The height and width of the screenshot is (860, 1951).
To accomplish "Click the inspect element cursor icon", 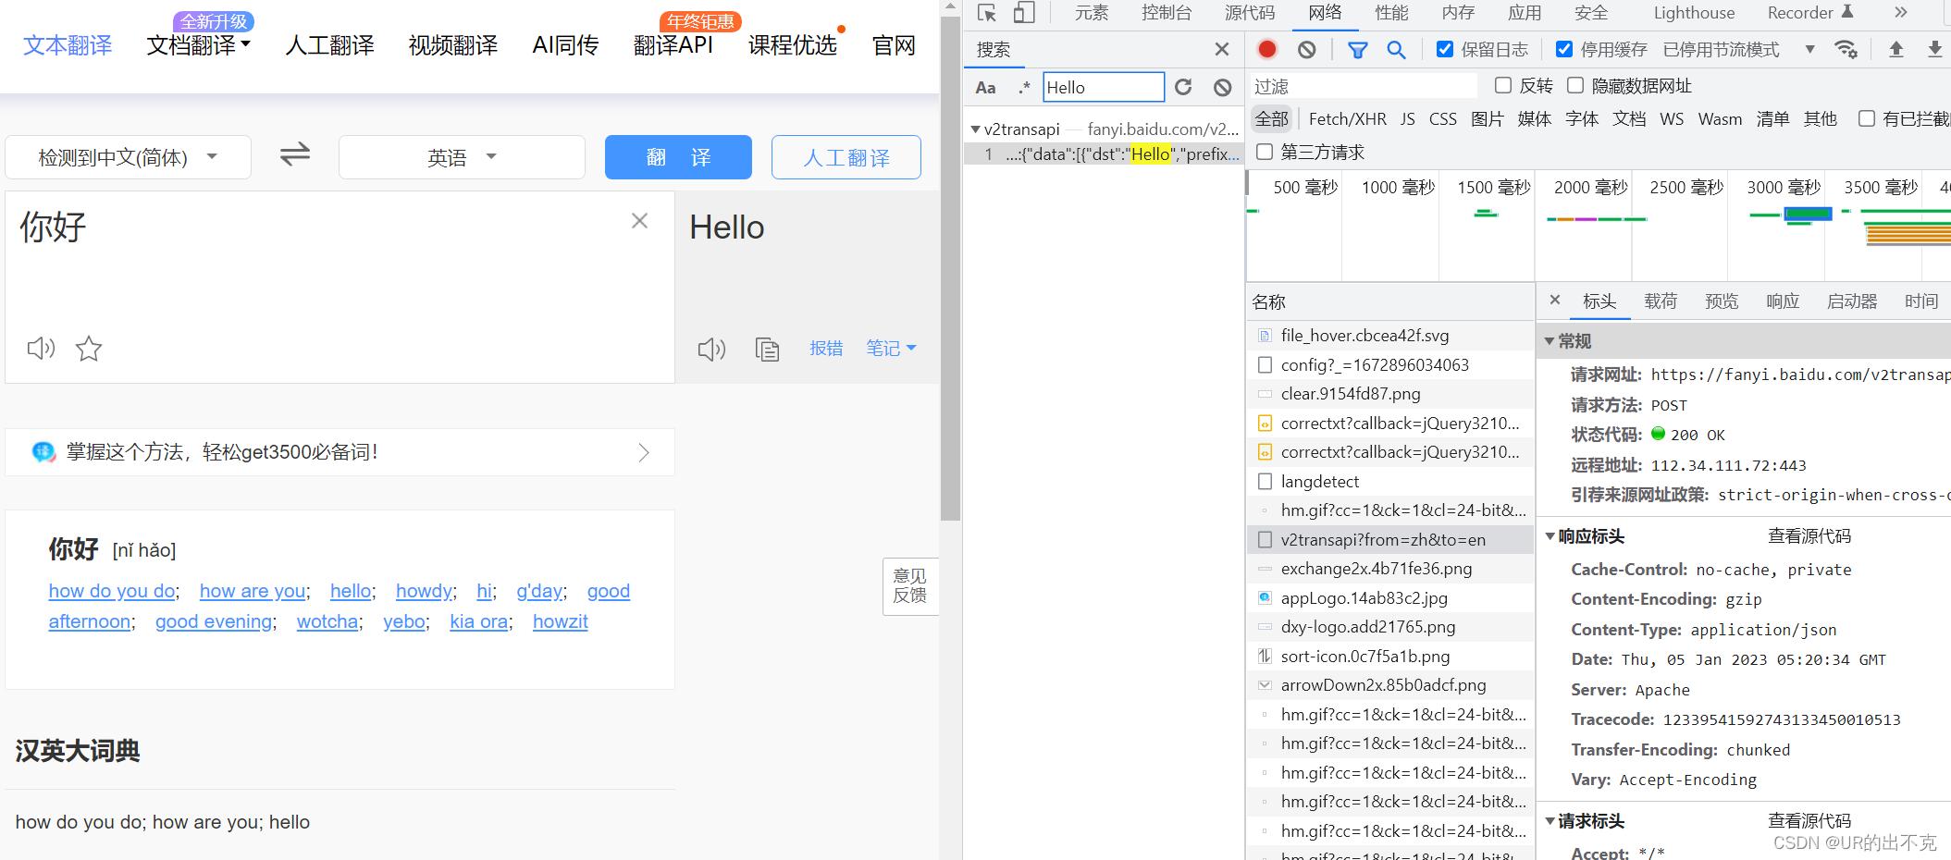I will coord(987,13).
